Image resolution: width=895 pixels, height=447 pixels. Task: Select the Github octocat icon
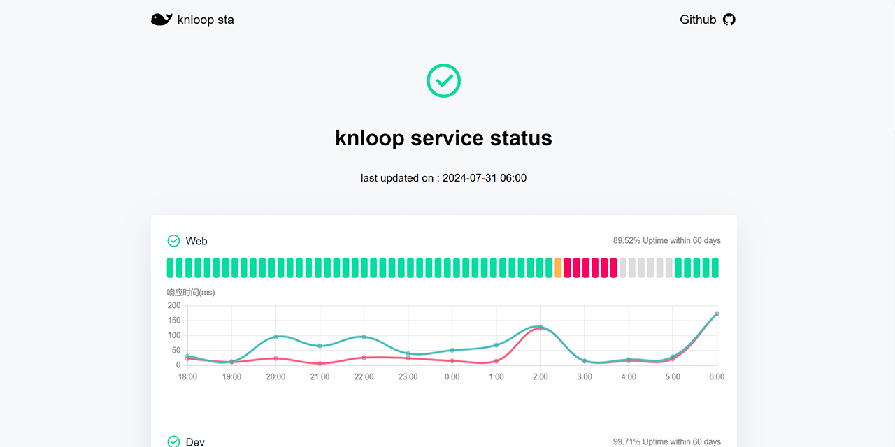pos(729,20)
